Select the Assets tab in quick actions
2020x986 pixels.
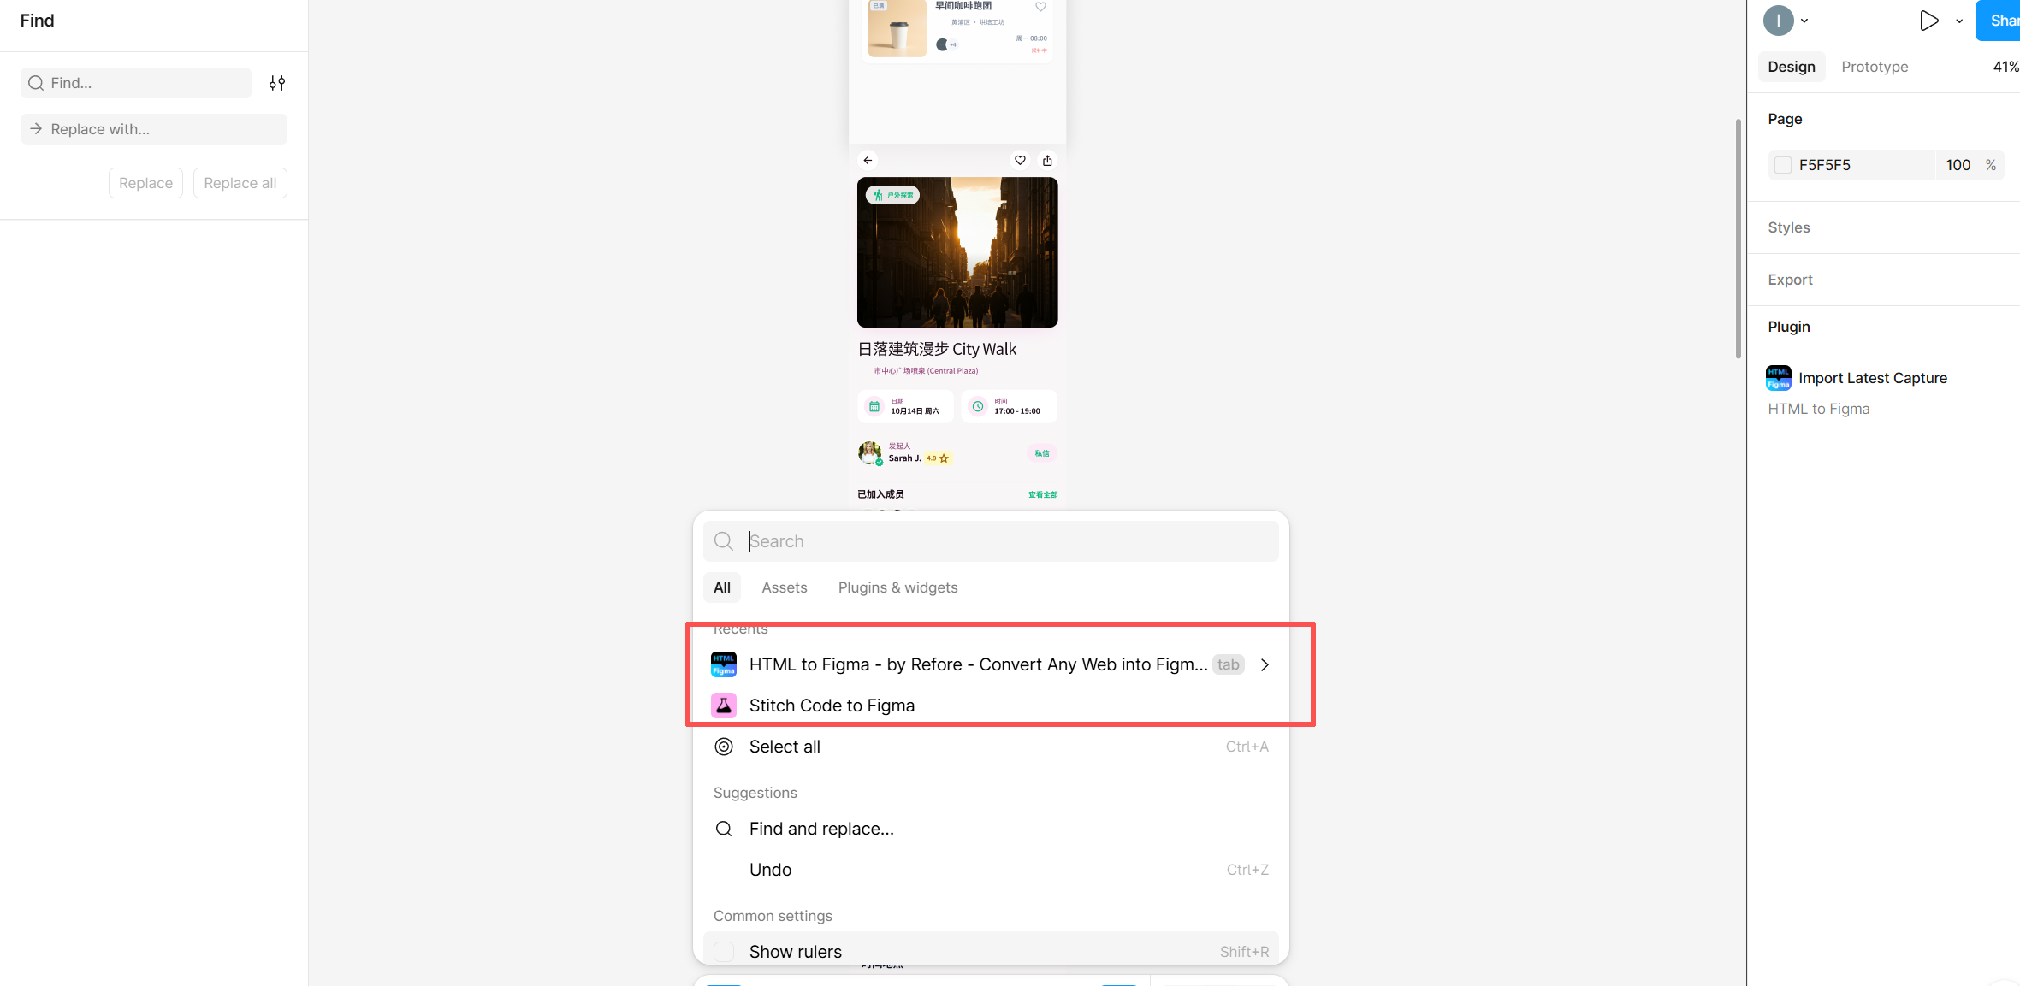[784, 587]
